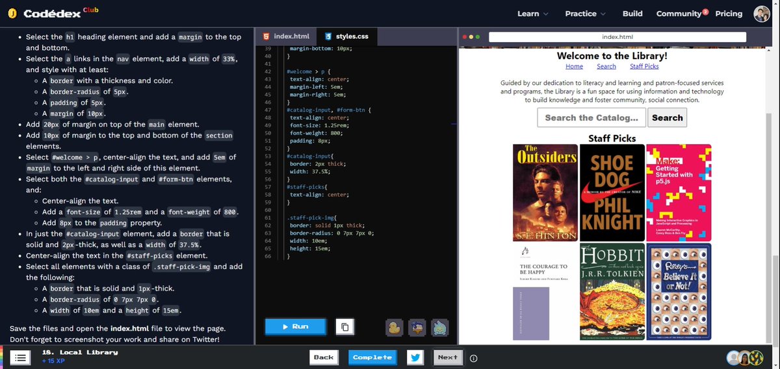
Task: Click the 'width: 37.5%;' code line
Action: (x=311, y=172)
